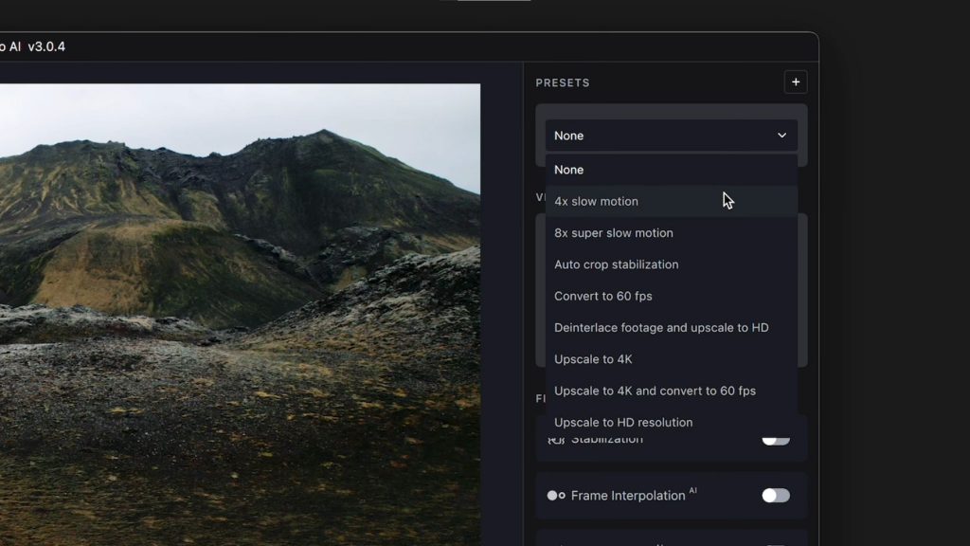Choose Convert to 60 fps preset
970x546 pixels.
tap(672, 296)
